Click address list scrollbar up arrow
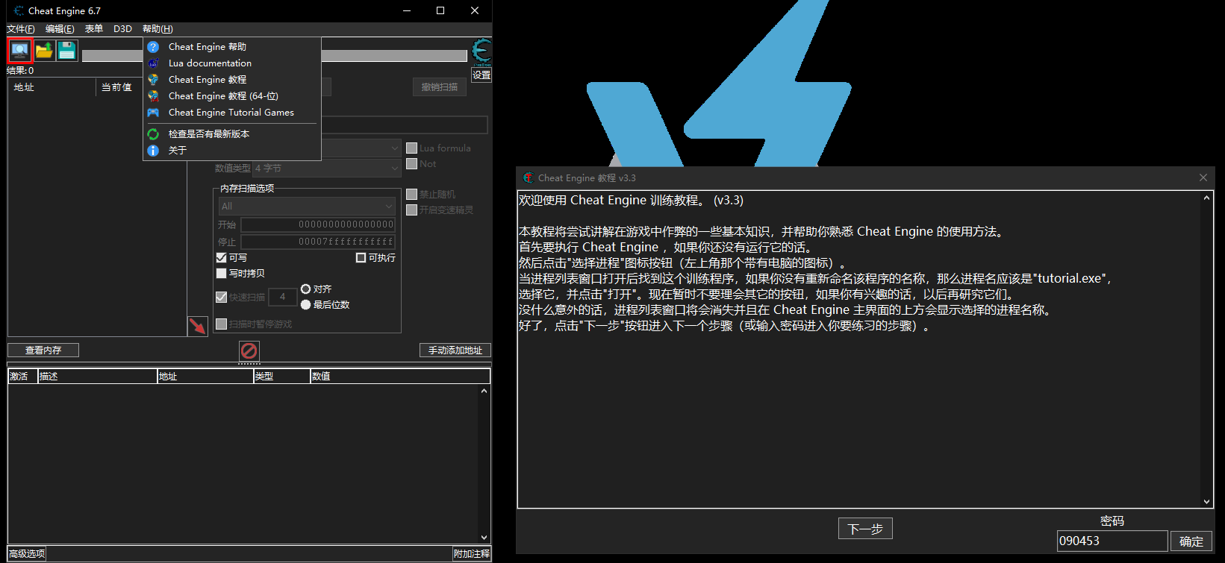The height and width of the screenshot is (563, 1225). [x=484, y=391]
